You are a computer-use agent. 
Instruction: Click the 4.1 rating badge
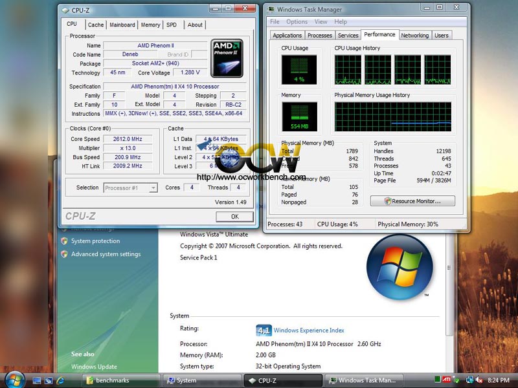pos(264,330)
